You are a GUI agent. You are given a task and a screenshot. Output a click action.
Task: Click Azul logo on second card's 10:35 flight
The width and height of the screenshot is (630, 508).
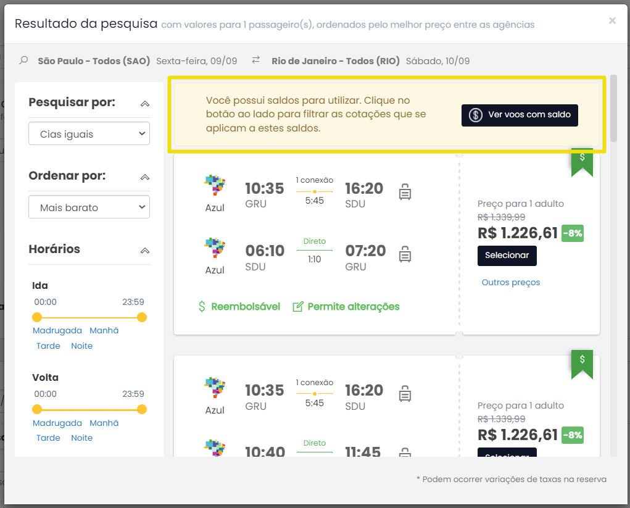coord(215,388)
